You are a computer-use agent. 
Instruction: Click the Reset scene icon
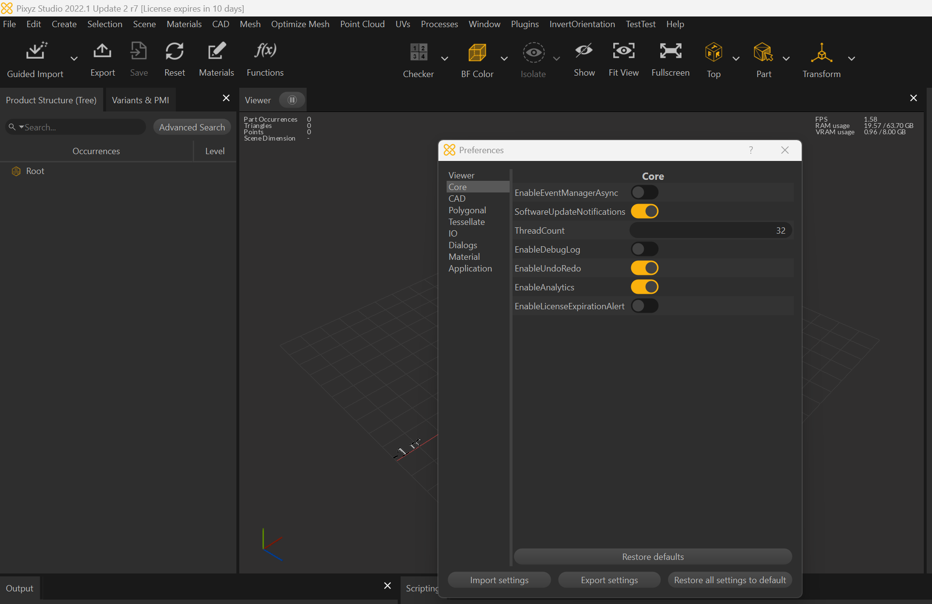click(x=174, y=51)
